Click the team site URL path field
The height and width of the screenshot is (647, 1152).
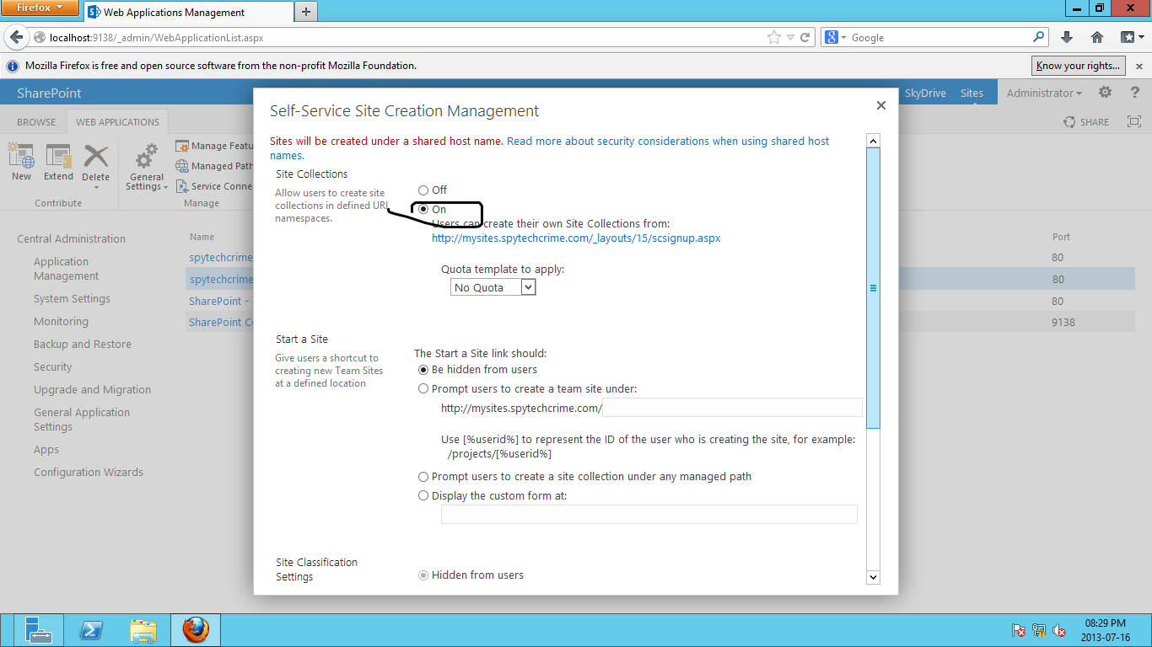pos(733,408)
